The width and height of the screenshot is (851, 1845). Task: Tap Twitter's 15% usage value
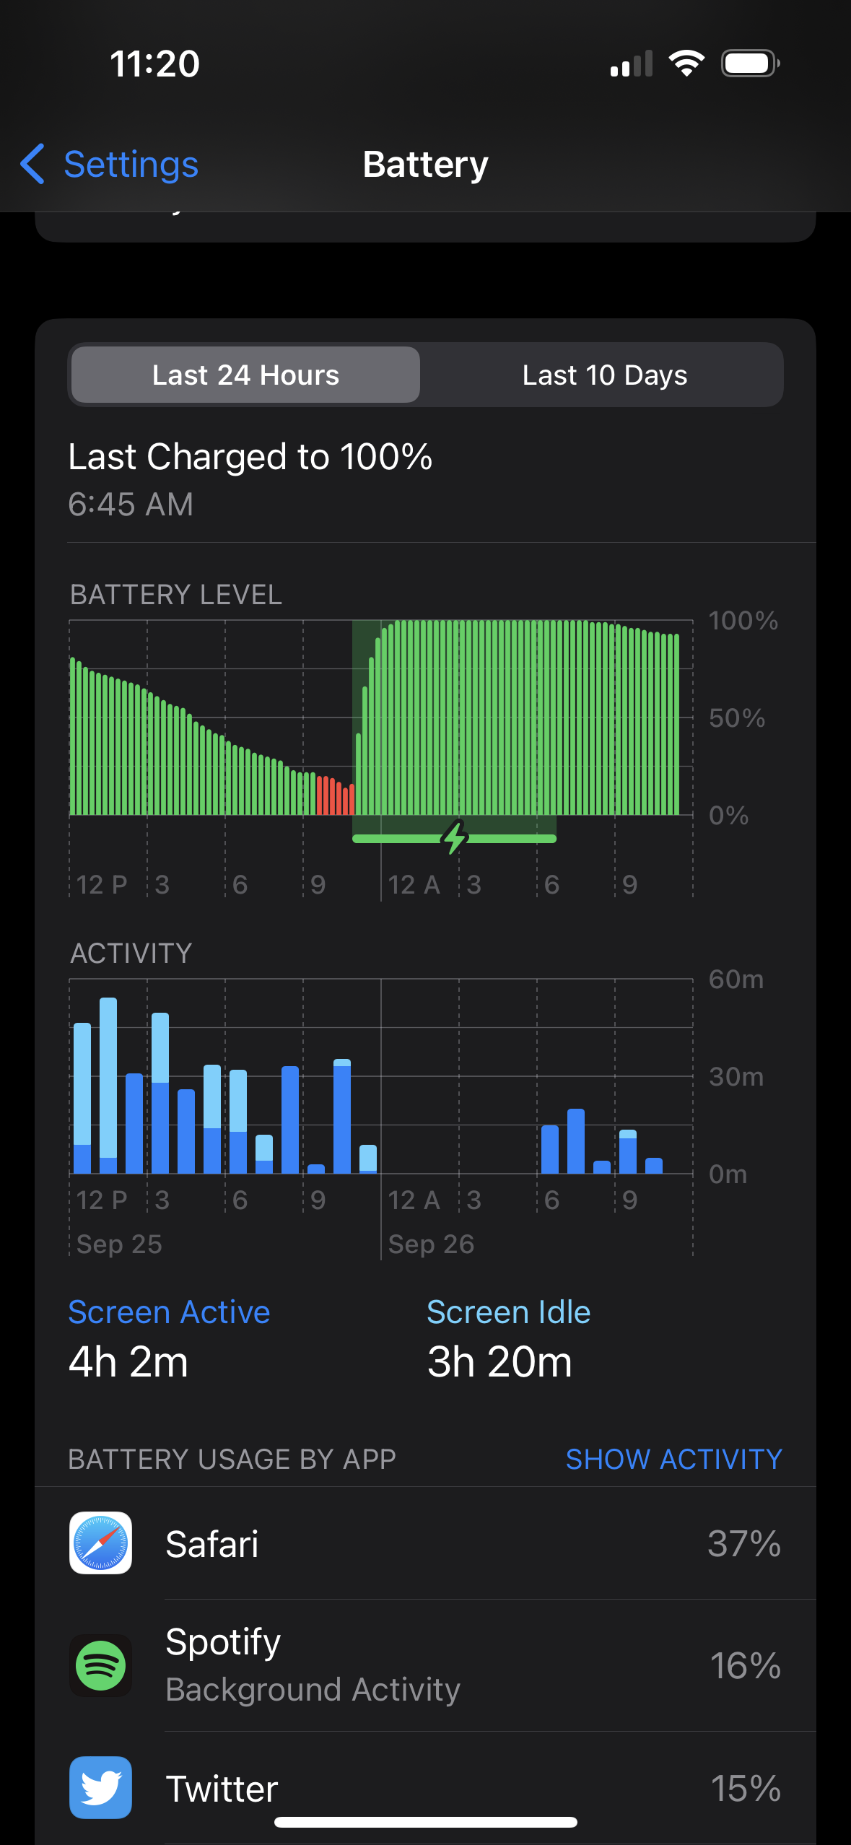[x=745, y=1788]
